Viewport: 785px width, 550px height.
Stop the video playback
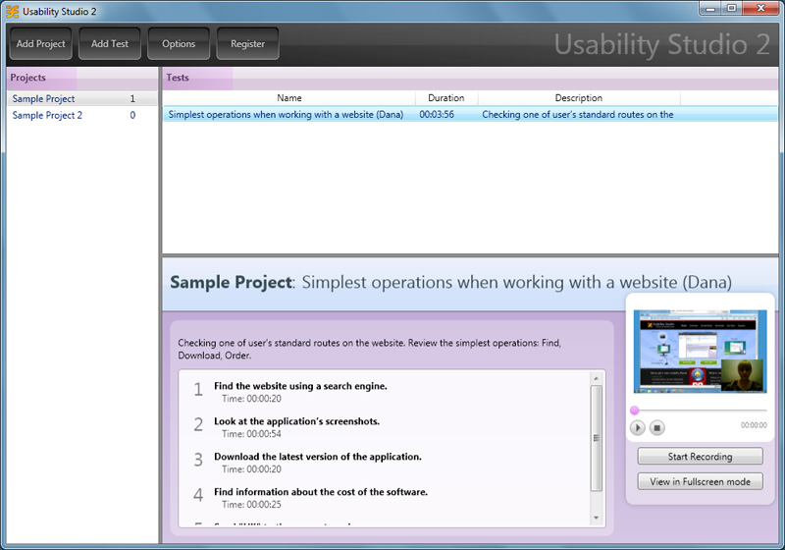point(657,428)
